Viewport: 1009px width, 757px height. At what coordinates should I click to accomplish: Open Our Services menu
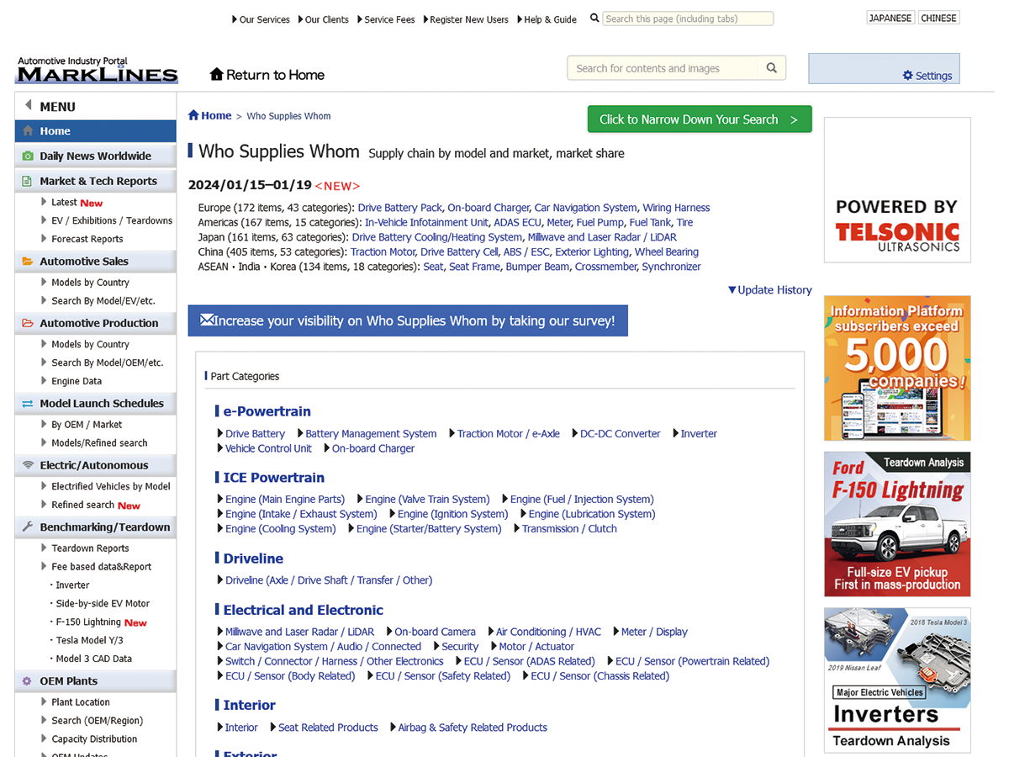pyautogui.click(x=261, y=19)
